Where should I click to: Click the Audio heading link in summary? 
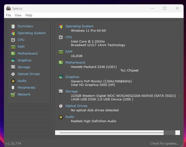[x=70, y=117]
